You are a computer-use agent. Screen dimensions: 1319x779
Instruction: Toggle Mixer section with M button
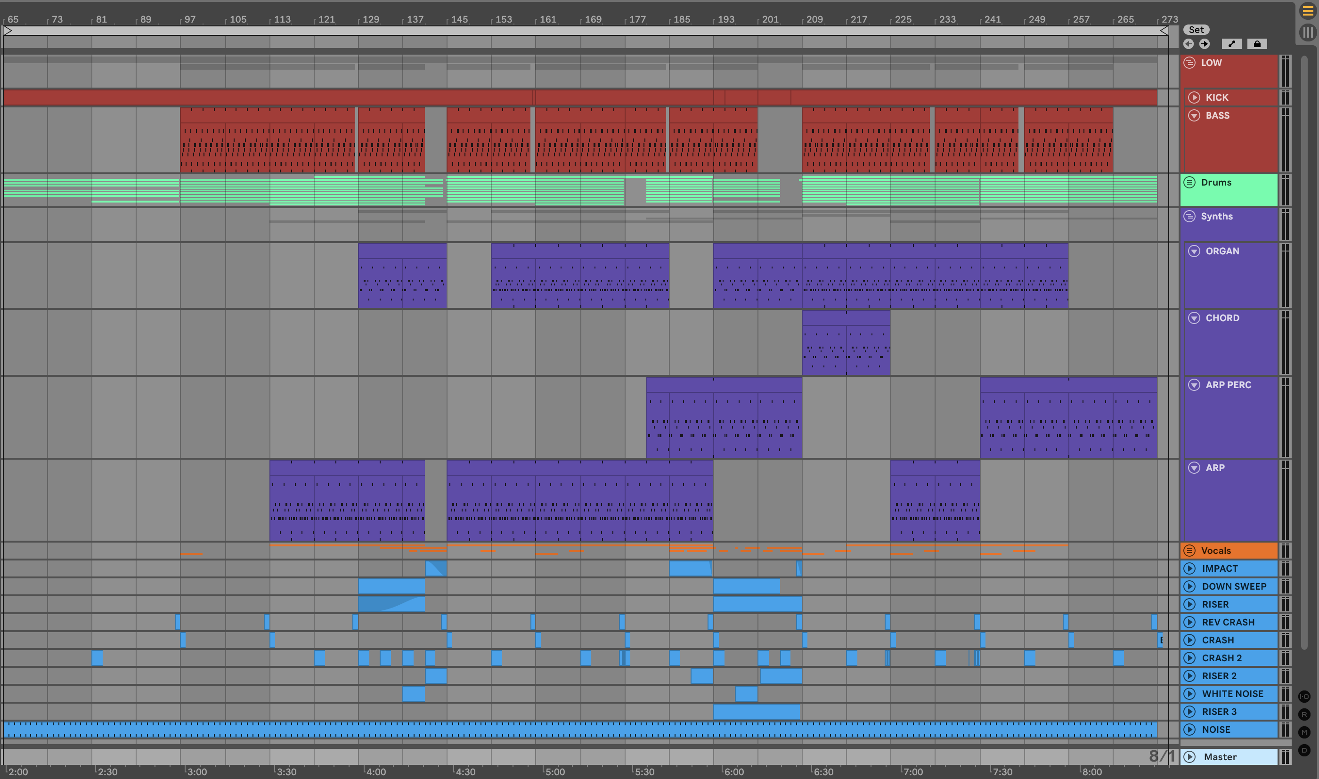[x=1304, y=732]
